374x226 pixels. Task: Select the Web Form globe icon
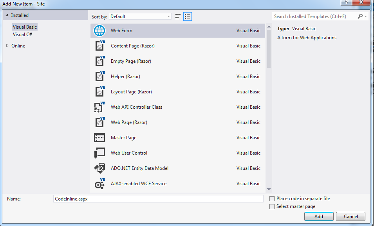99,31
